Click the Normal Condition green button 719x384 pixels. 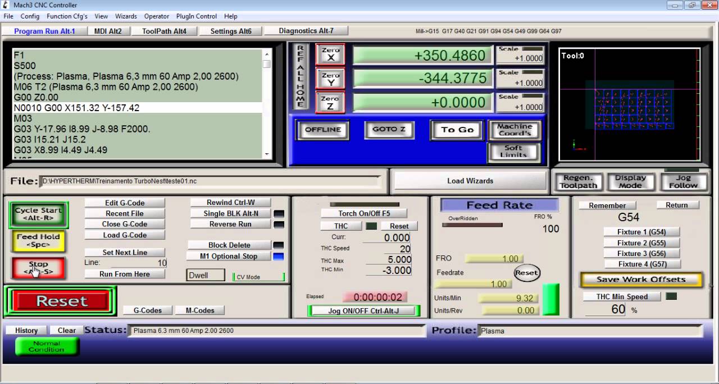tap(47, 346)
